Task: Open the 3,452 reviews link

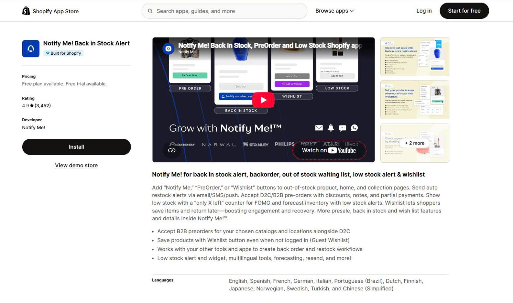Action: 43,106
